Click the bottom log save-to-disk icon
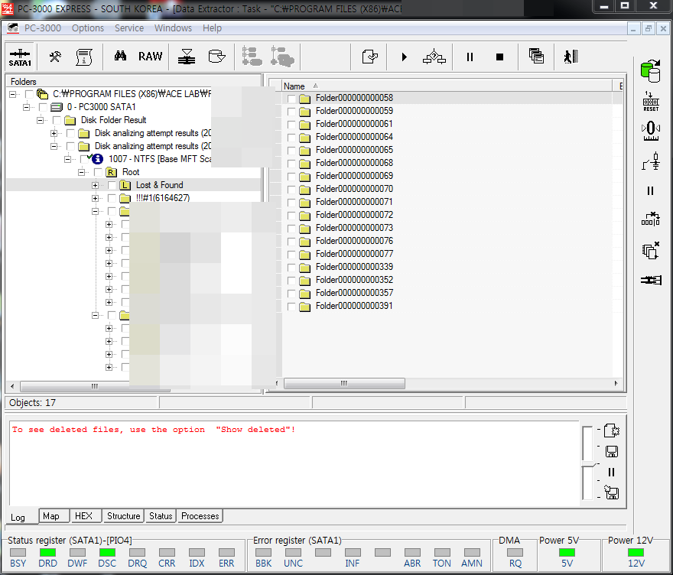Screen dimensions: 673x575 [612, 492]
